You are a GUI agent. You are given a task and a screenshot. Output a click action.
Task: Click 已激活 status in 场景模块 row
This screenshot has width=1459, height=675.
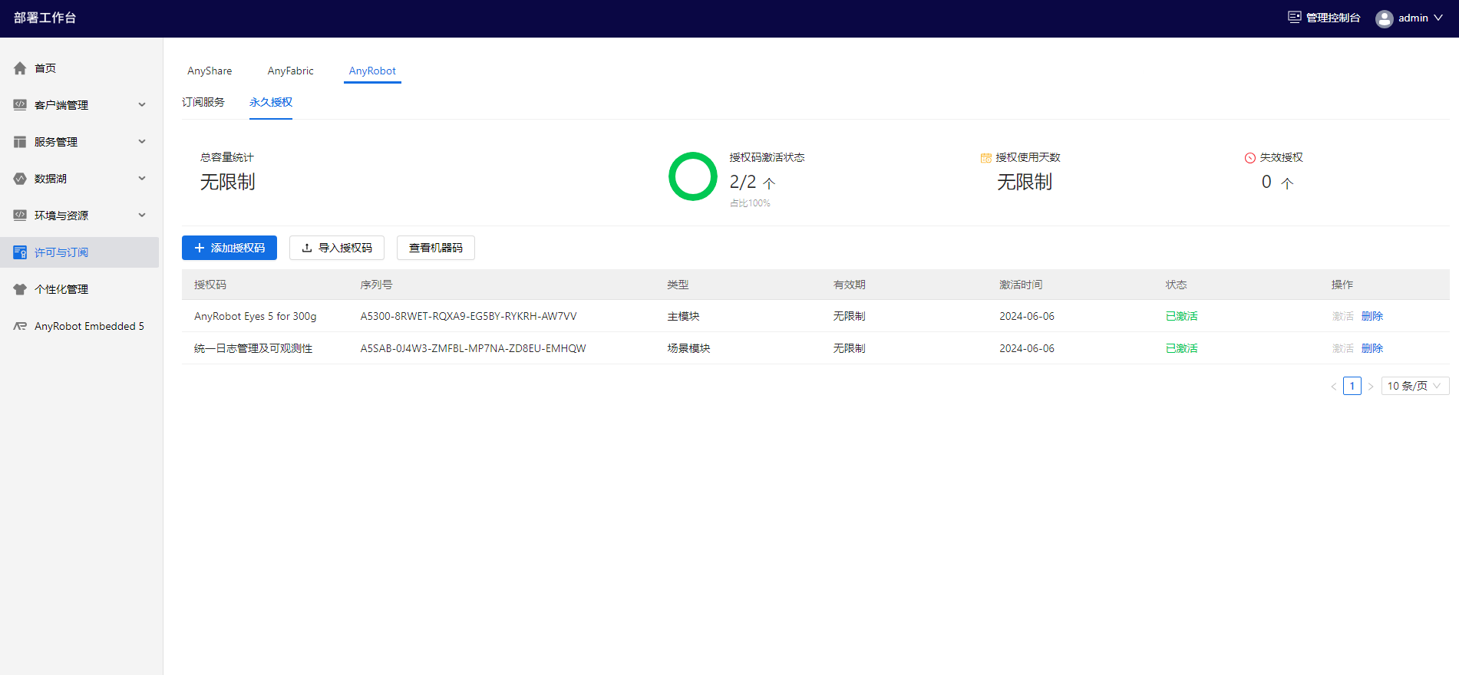pos(1182,348)
